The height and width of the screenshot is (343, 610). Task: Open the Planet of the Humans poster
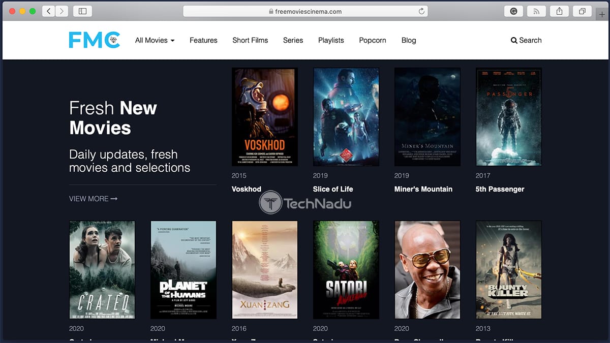[184, 270]
